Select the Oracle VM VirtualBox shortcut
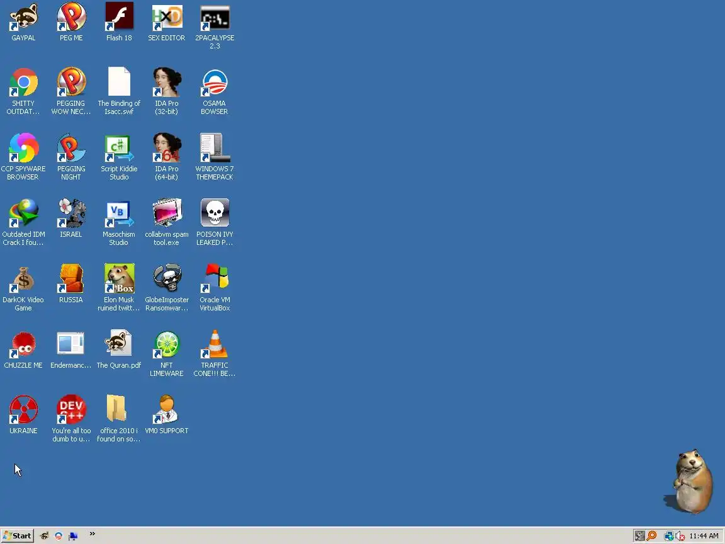Image resolution: width=725 pixels, height=544 pixels. (215, 279)
